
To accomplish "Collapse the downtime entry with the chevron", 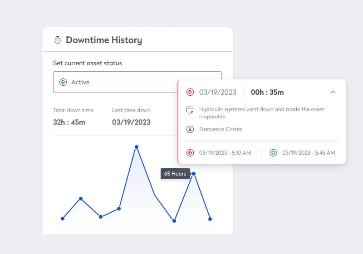I will [x=333, y=92].
